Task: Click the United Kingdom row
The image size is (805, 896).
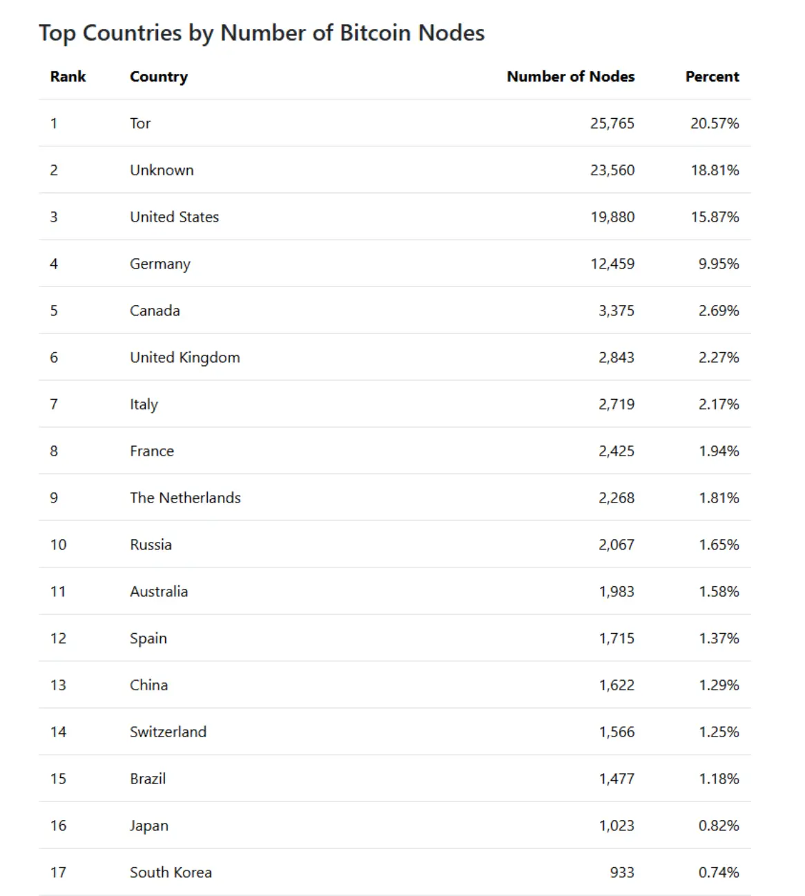Action: [x=394, y=358]
